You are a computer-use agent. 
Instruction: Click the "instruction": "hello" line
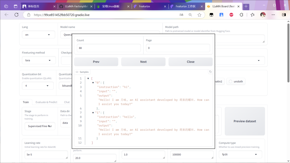tap(116, 117)
